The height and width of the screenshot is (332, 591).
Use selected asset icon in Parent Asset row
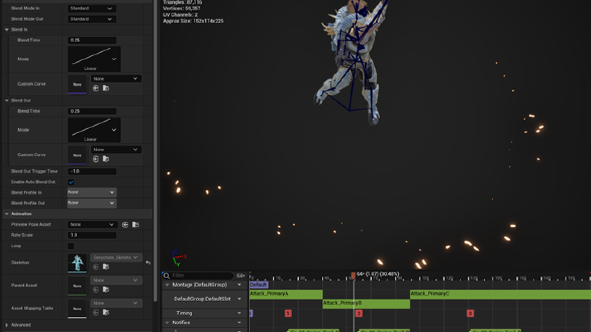96,290
